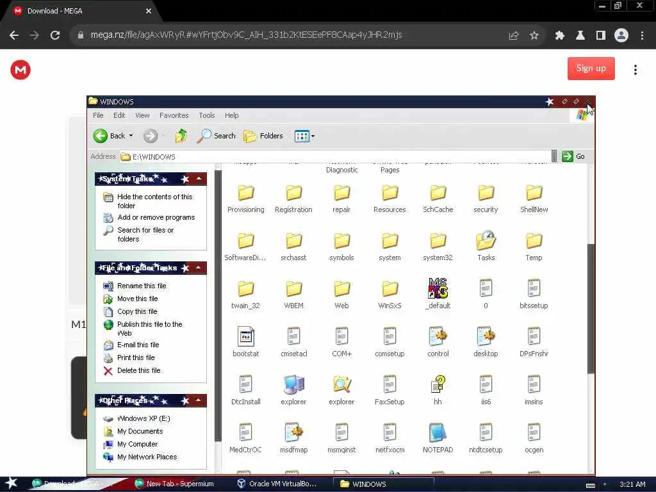Collapse the Other Places panel
Image resolution: width=656 pixels, height=492 pixels.
[199, 400]
